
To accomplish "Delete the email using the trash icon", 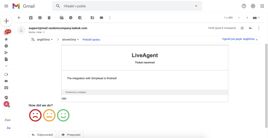I will tap(49, 18).
